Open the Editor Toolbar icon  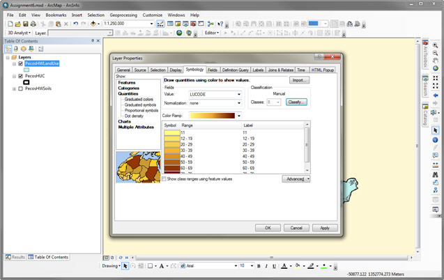160,24
